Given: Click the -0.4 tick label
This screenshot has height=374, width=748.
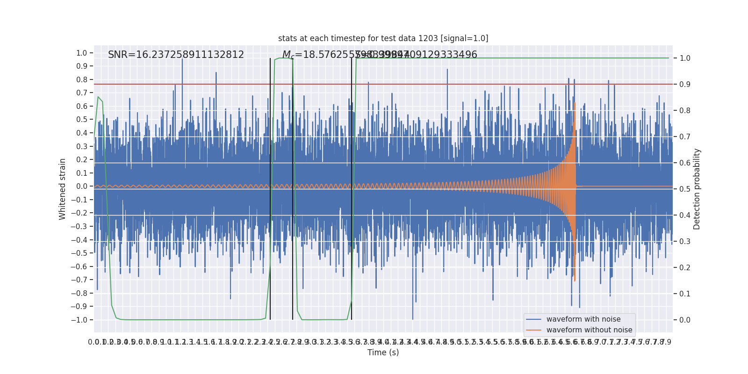Looking at the screenshot, I should (79, 240).
